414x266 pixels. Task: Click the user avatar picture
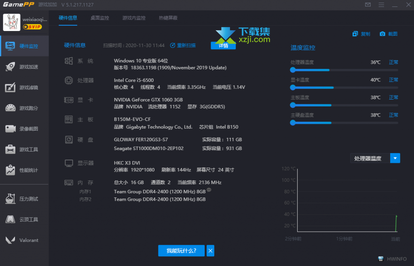12,22
